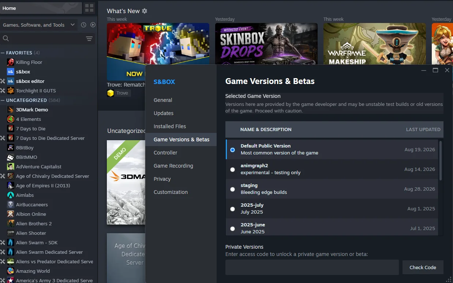Click the 8BitBoy game icon
The height and width of the screenshot is (283, 453).
11,148
